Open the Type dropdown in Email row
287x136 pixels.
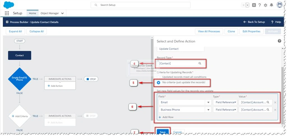coord(225,102)
